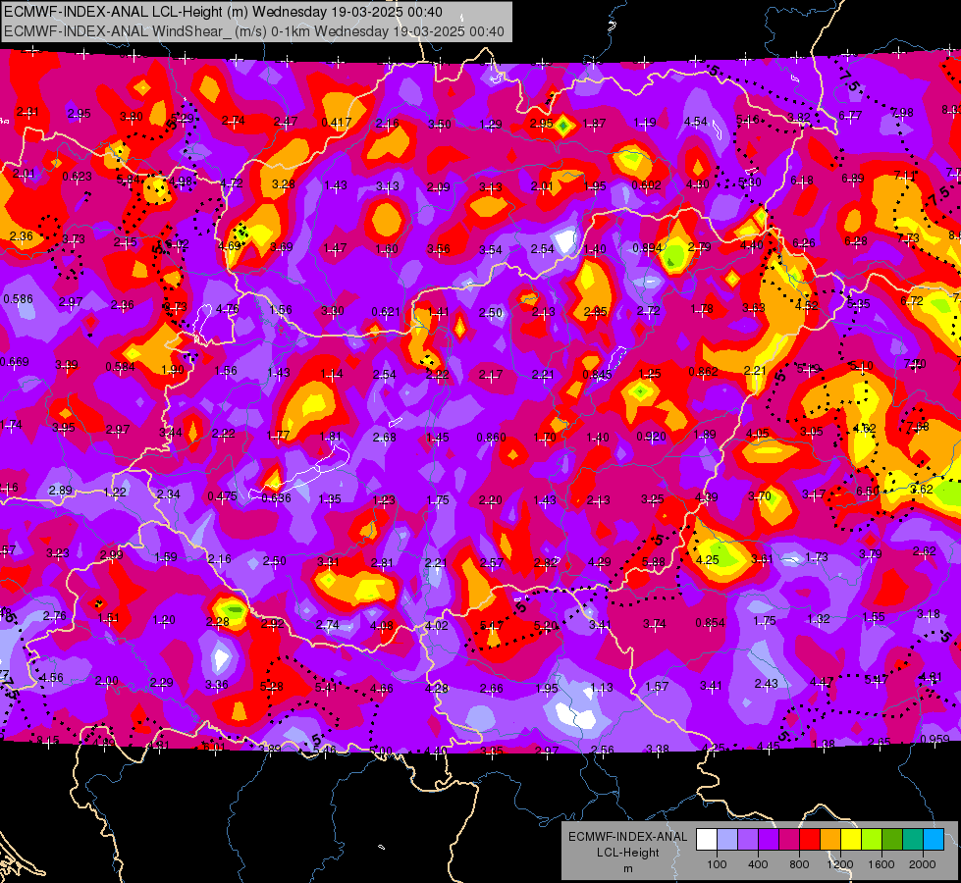Image resolution: width=961 pixels, height=883 pixels.
Task: Click the wind shear value 0.636
Action: tap(277, 498)
